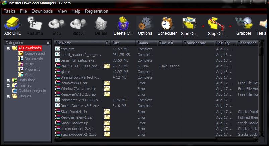Select the Compressed category
This screenshot has width=269, height=146.
click(35, 53)
